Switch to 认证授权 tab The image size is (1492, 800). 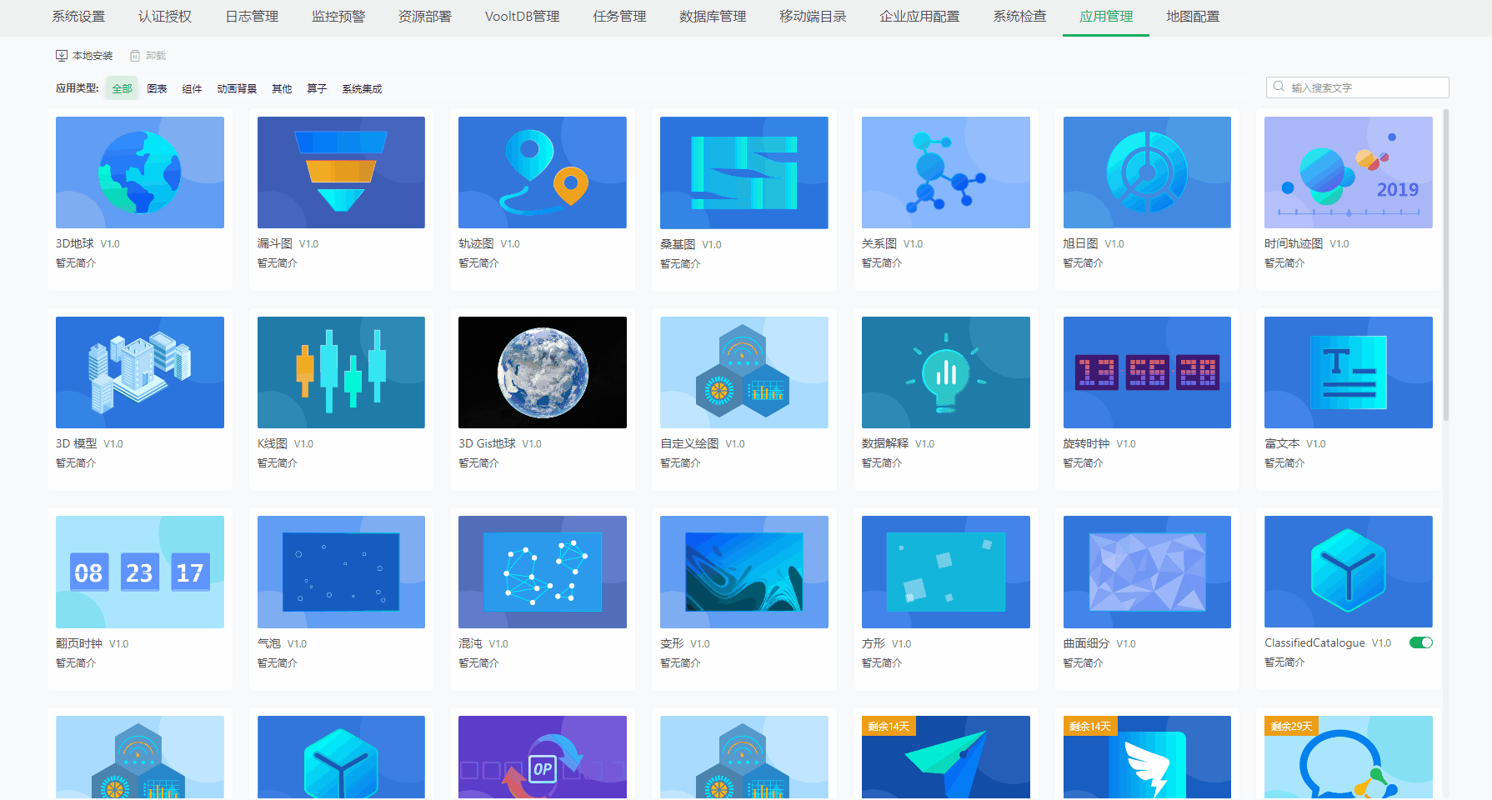tap(165, 17)
